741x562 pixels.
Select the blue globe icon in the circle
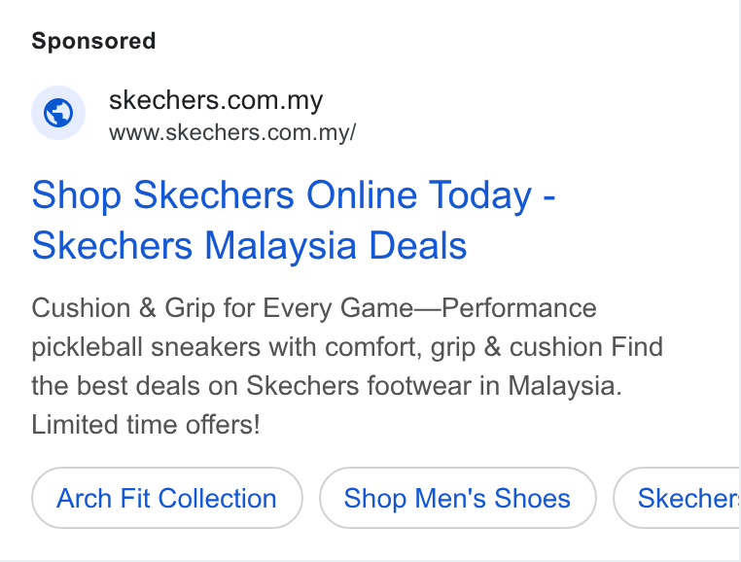[58, 113]
